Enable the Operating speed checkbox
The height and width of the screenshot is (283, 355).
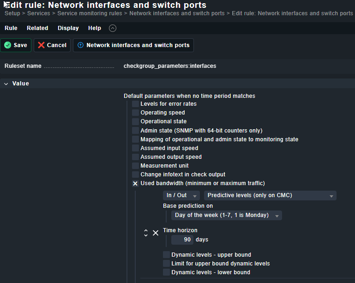point(135,113)
